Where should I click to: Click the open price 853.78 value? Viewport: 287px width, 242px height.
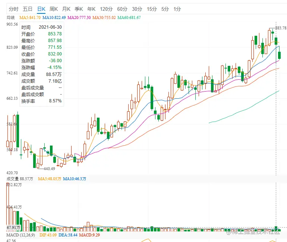coord(55,34)
